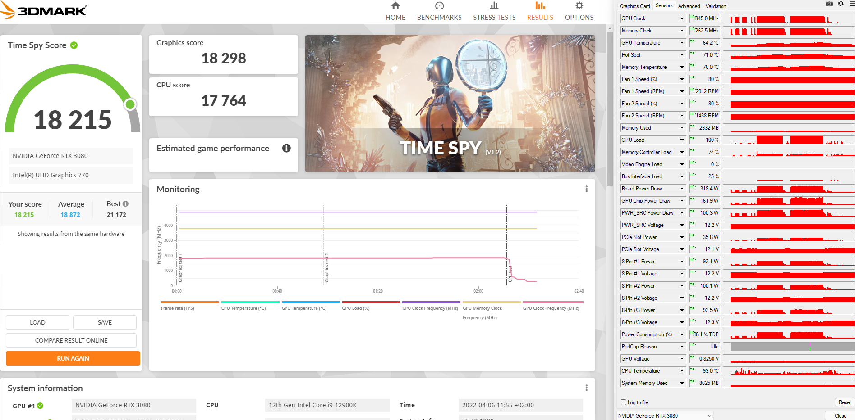Viewport: 855px width, 420px height.
Task: Click the time value 2022-04-06 11:55 +02:00
Action: 521,405
